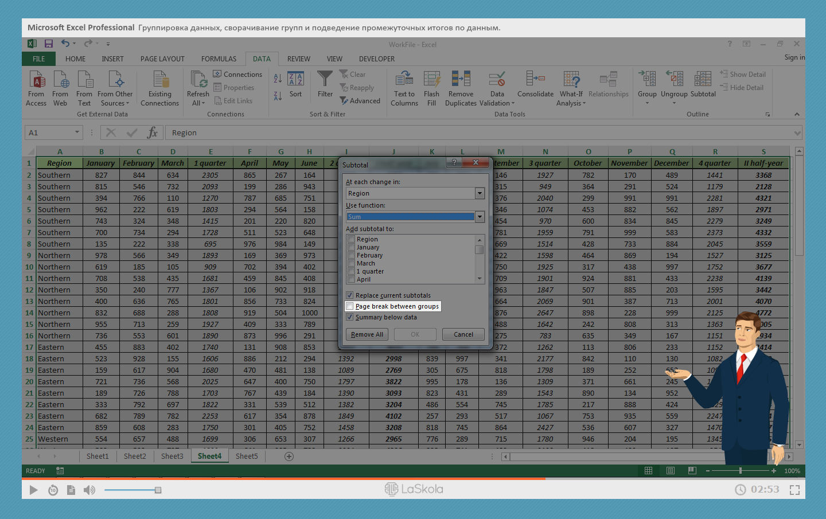
Task: Click the Remove Duplicates icon
Action: [x=461, y=79]
